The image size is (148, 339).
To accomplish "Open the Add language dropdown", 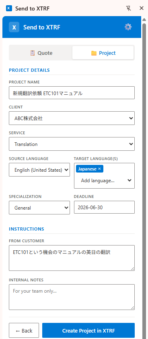I will click(105, 181).
